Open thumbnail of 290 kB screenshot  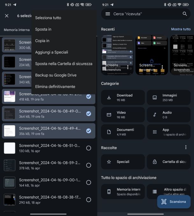tap(10, 200)
